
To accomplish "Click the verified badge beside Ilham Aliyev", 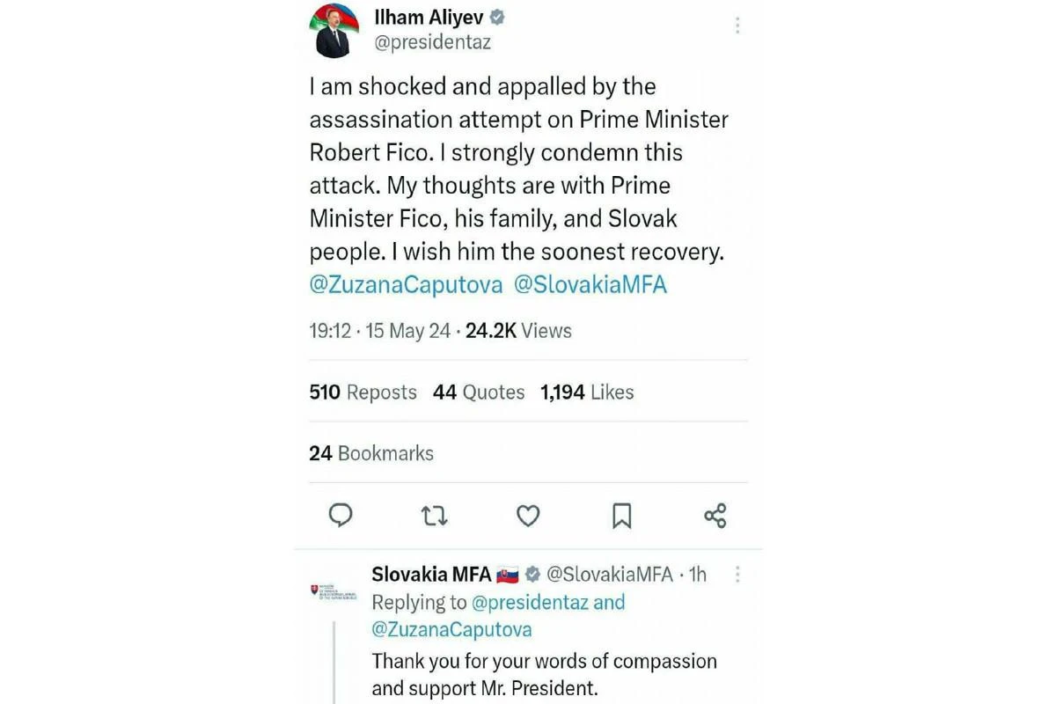I will 496,18.
